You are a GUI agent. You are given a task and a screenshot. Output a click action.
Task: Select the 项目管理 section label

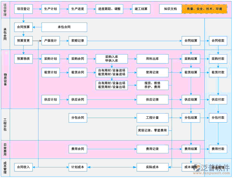[x=5, y=9]
